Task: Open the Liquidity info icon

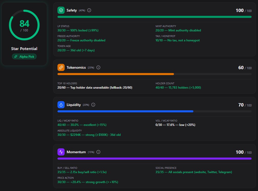Action: pyautogui.click(x=93, y=105)
